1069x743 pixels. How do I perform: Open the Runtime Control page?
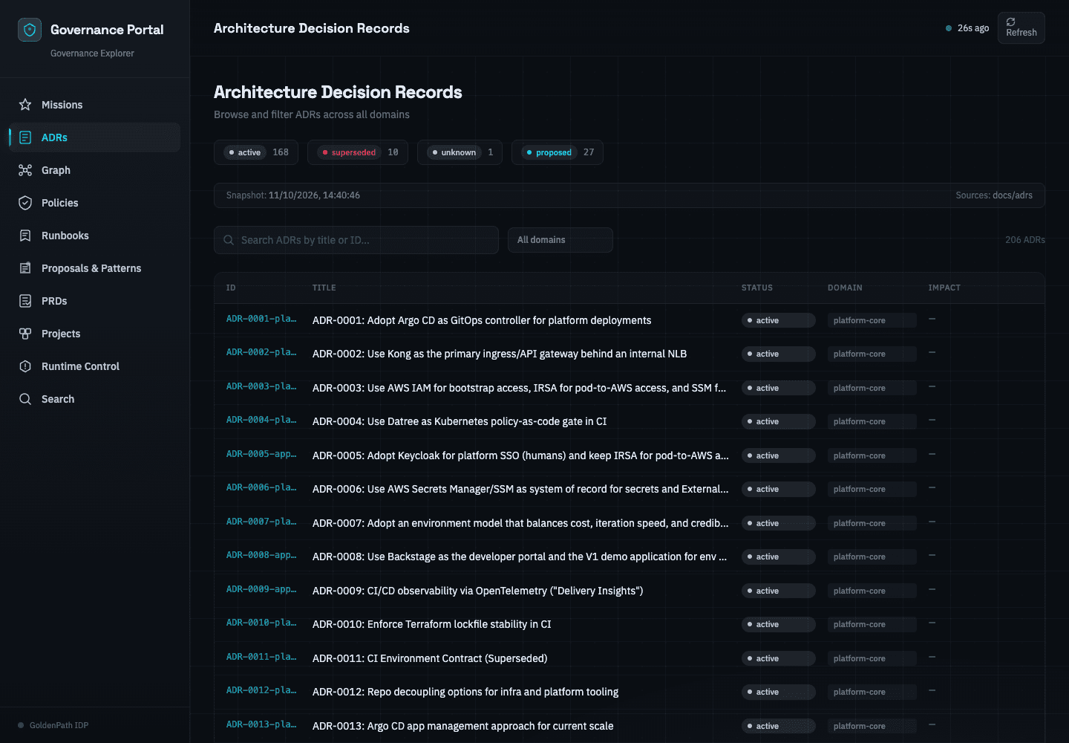[x=94, y=366]
